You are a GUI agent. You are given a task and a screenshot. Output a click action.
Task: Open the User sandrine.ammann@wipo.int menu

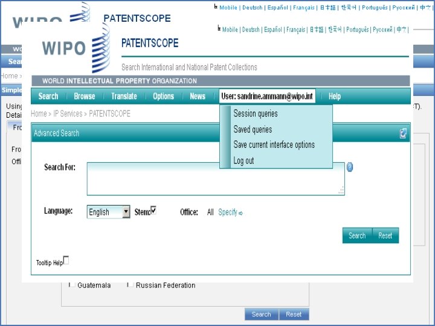(267, 96)
